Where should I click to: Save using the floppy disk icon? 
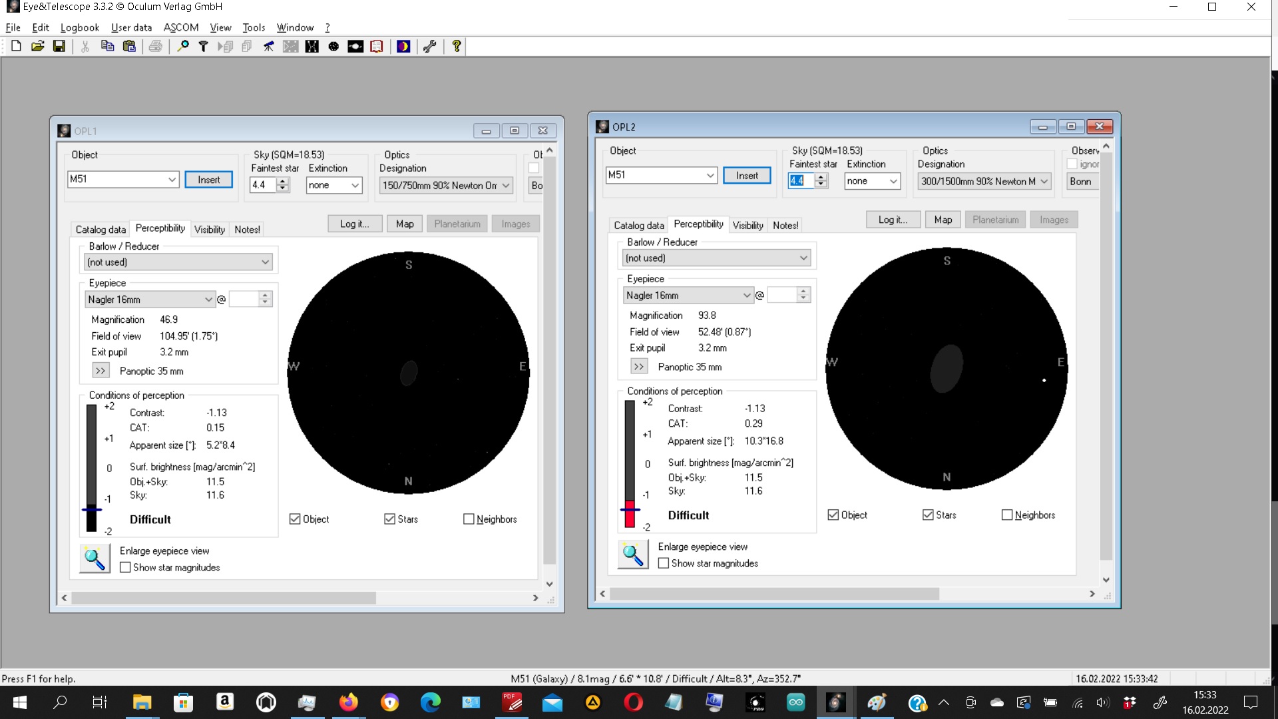pyautogui.click(x=59, y=46)
